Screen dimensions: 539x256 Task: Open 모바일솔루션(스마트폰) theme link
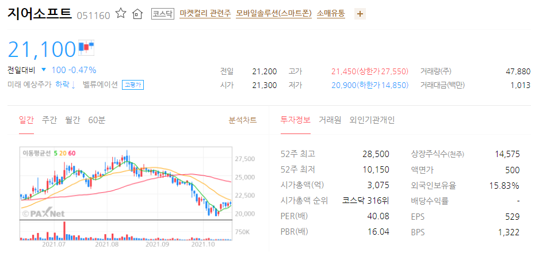coord(274,14)
